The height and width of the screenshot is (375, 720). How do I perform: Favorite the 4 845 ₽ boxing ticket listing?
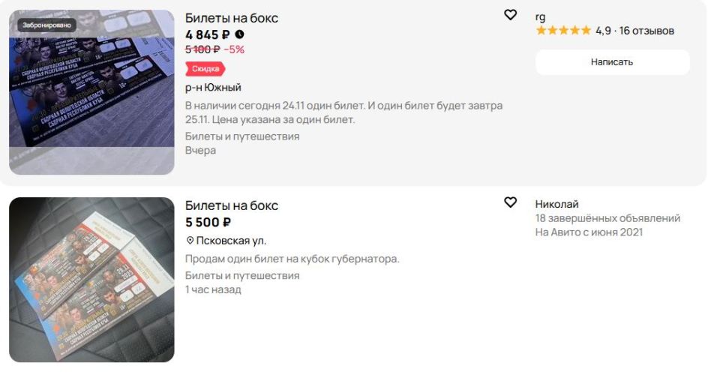[x=510, y=15]
